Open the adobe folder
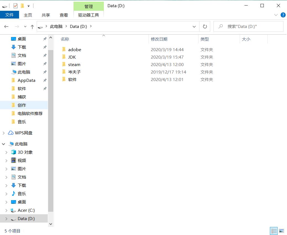Image resolution: width=287 pixels, height=235 pixels. (x=74, y=49)
